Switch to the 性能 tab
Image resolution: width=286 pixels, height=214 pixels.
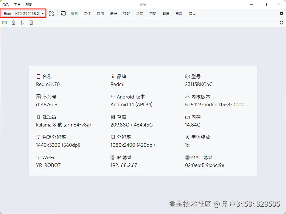pos(127,13)
